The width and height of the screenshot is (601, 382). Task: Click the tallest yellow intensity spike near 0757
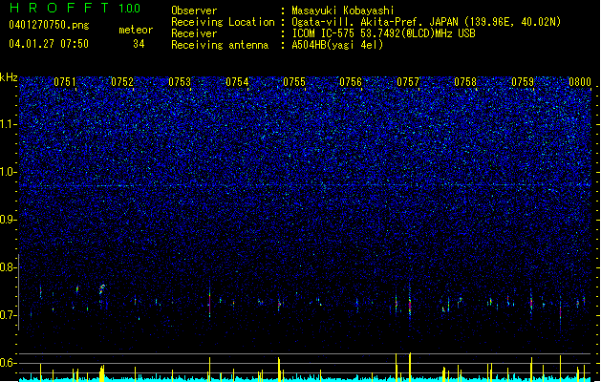410,367
